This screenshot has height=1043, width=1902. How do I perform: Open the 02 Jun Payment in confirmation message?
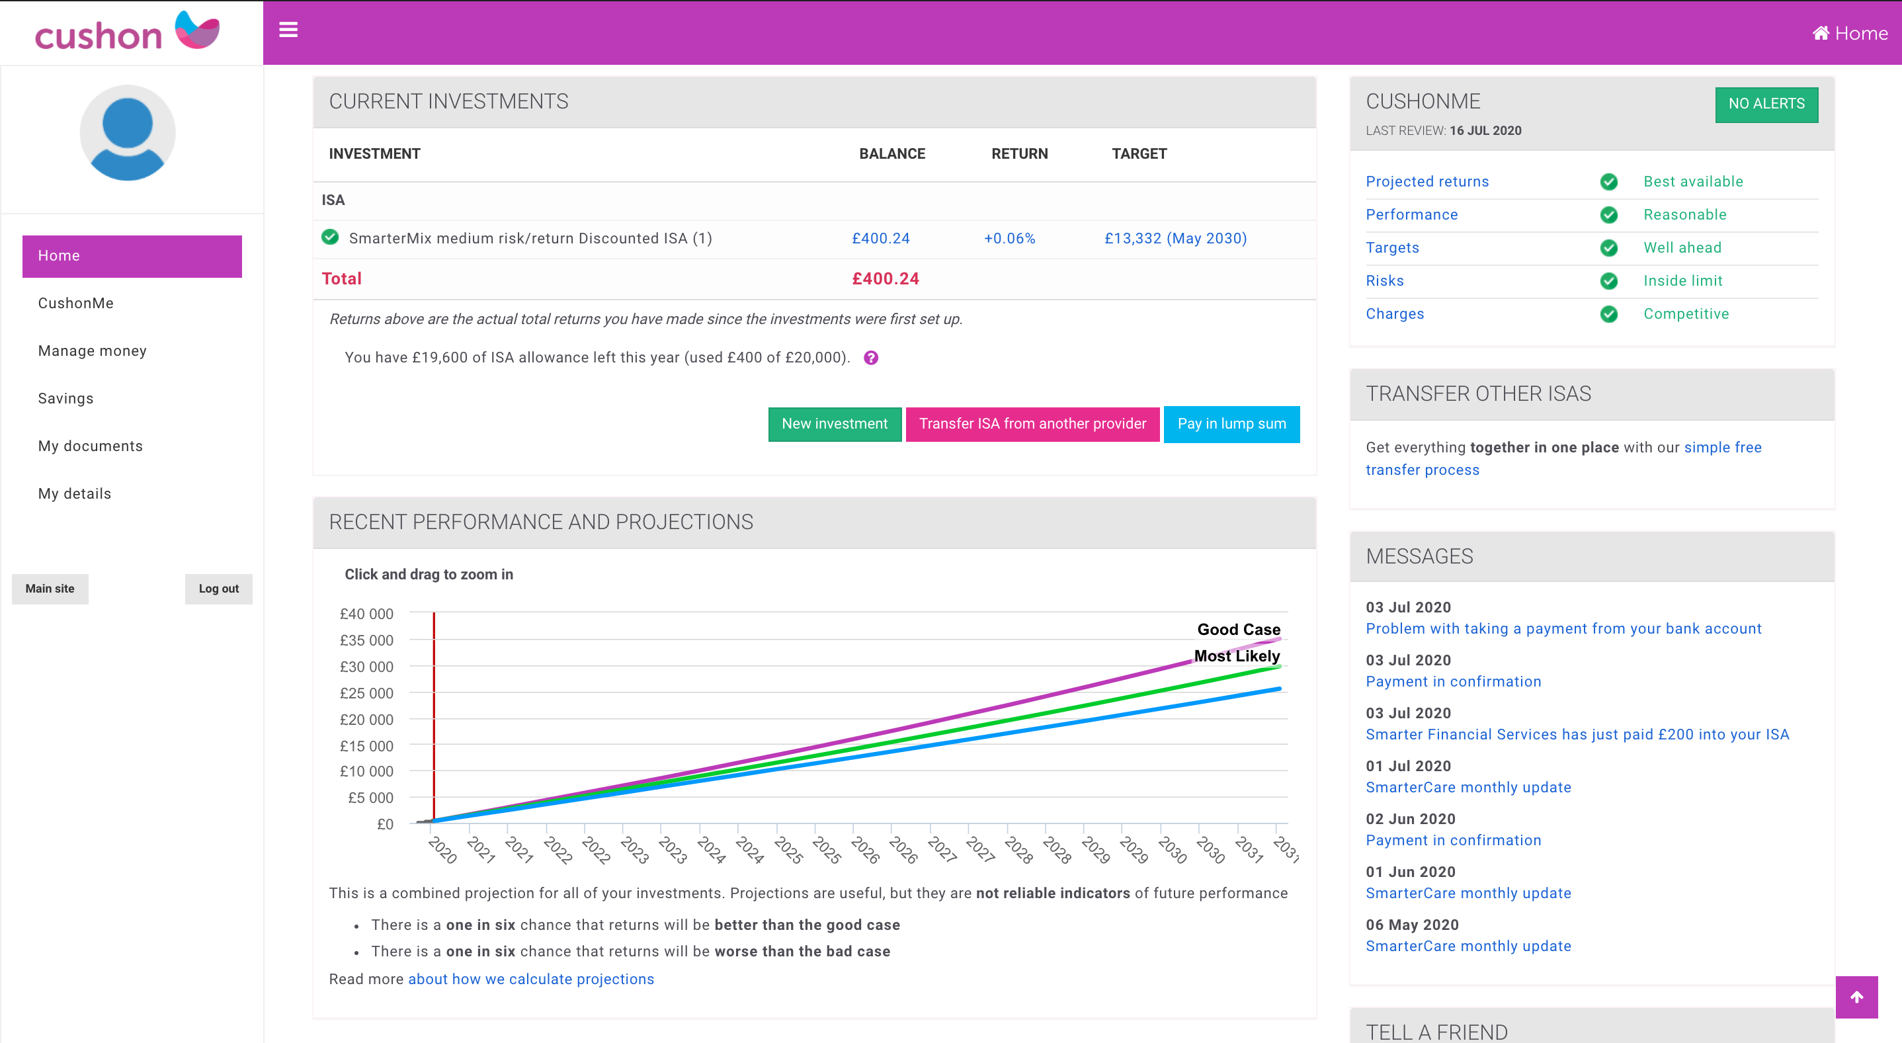(1453, 841)
